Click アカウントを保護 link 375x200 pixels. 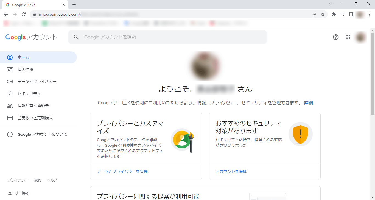[231, 171]
